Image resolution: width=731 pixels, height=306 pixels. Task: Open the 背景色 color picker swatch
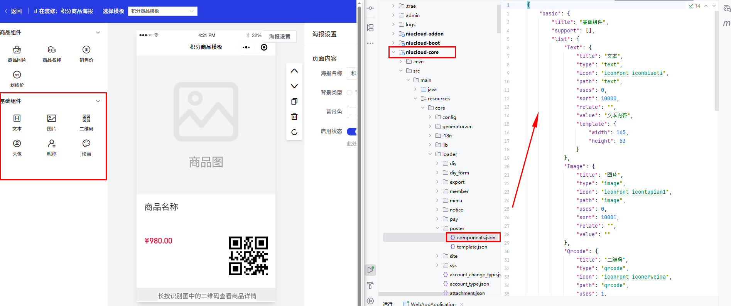(x=353, y=112)
